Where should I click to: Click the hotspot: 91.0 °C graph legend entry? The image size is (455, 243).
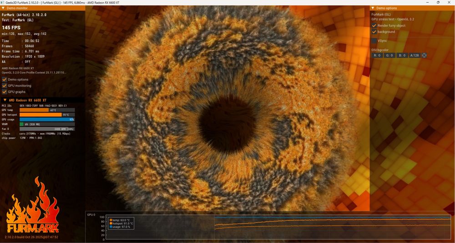tap(121, 223)
